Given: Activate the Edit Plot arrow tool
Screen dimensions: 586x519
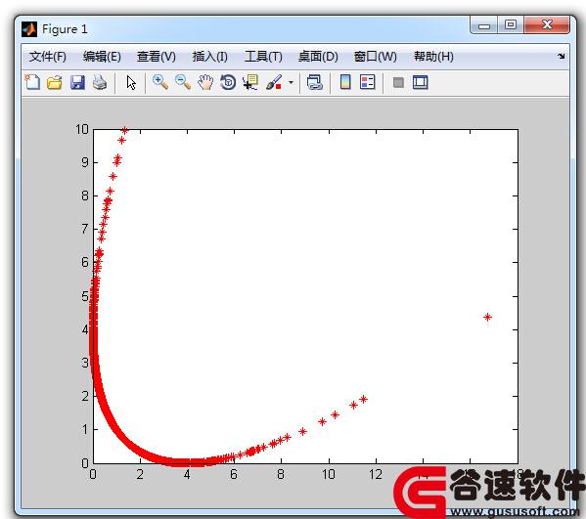Looking at the screenshot, I should 131,82.
